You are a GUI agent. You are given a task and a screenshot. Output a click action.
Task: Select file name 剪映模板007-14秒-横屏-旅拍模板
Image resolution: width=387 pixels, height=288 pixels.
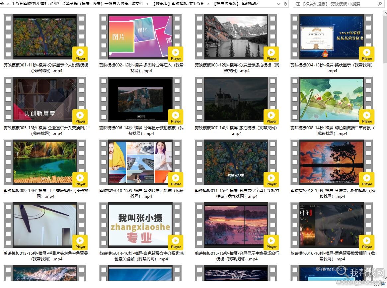[x=237, y=131]
